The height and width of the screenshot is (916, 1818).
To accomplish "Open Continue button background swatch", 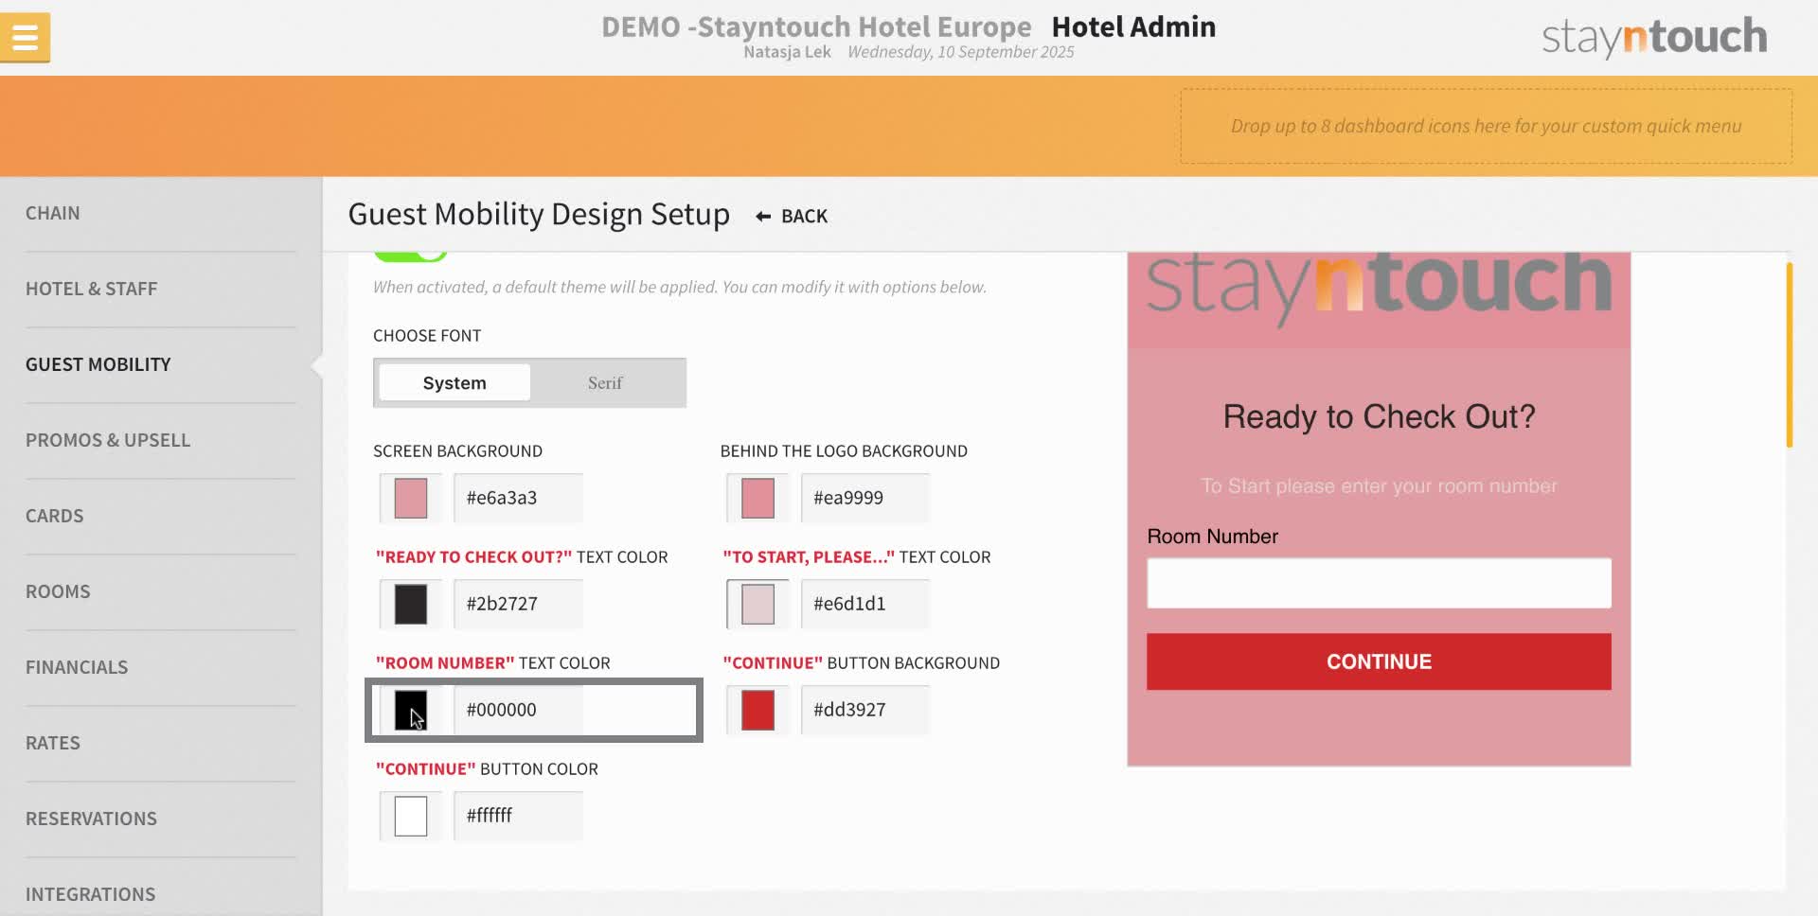I will 757,710.
